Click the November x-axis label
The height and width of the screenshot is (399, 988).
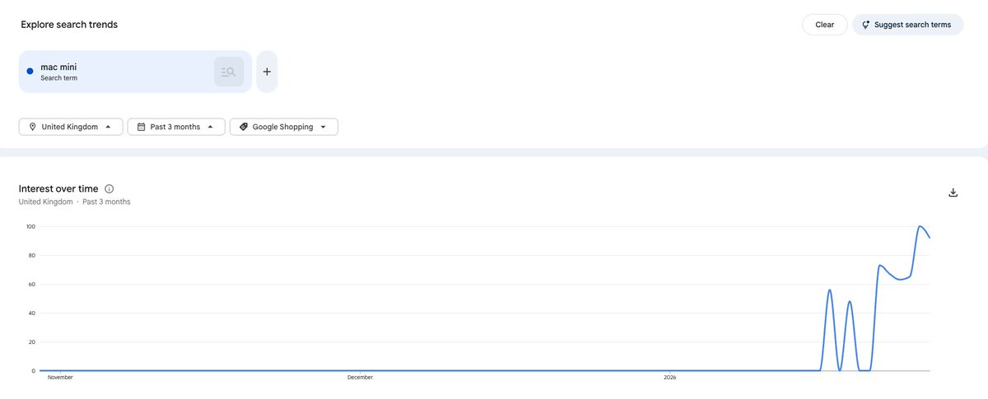[60, 378]
